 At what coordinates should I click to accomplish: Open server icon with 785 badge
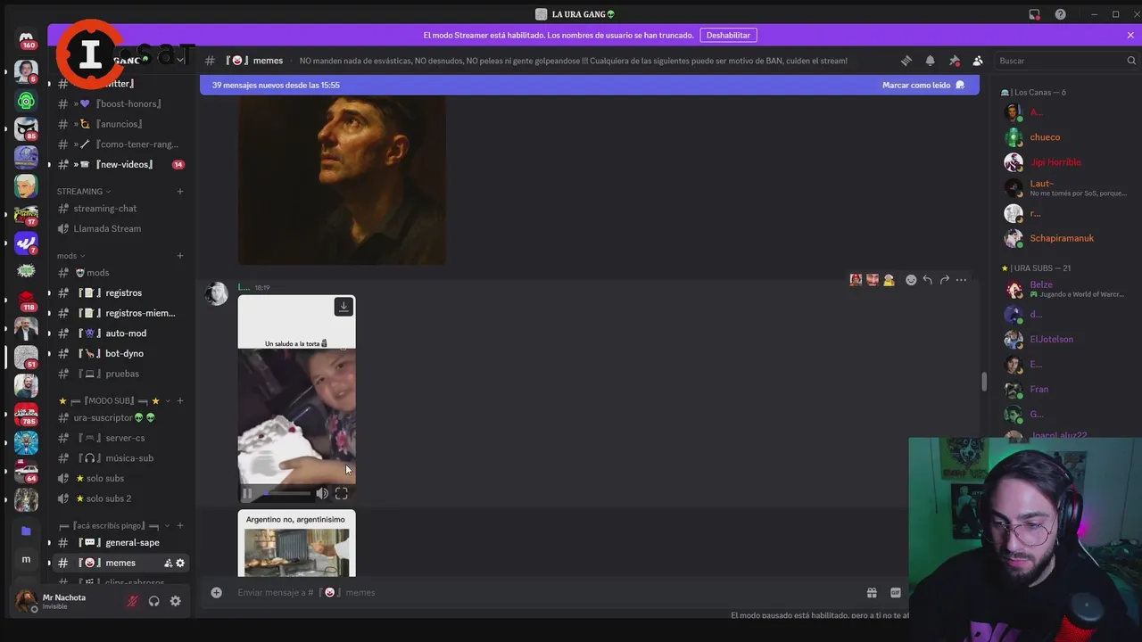26,414
